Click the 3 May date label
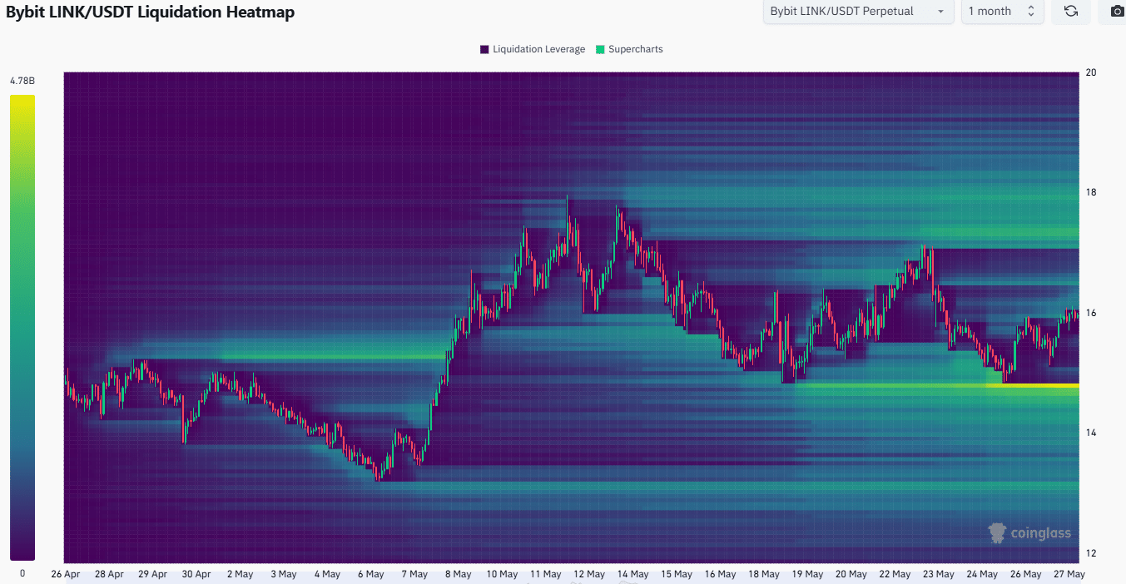 pyautogui.click(x=283, y=574)
